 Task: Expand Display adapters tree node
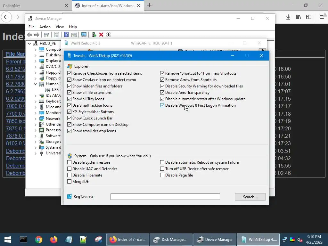point(35,61)
